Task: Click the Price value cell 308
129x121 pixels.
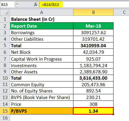Action: 93,104
